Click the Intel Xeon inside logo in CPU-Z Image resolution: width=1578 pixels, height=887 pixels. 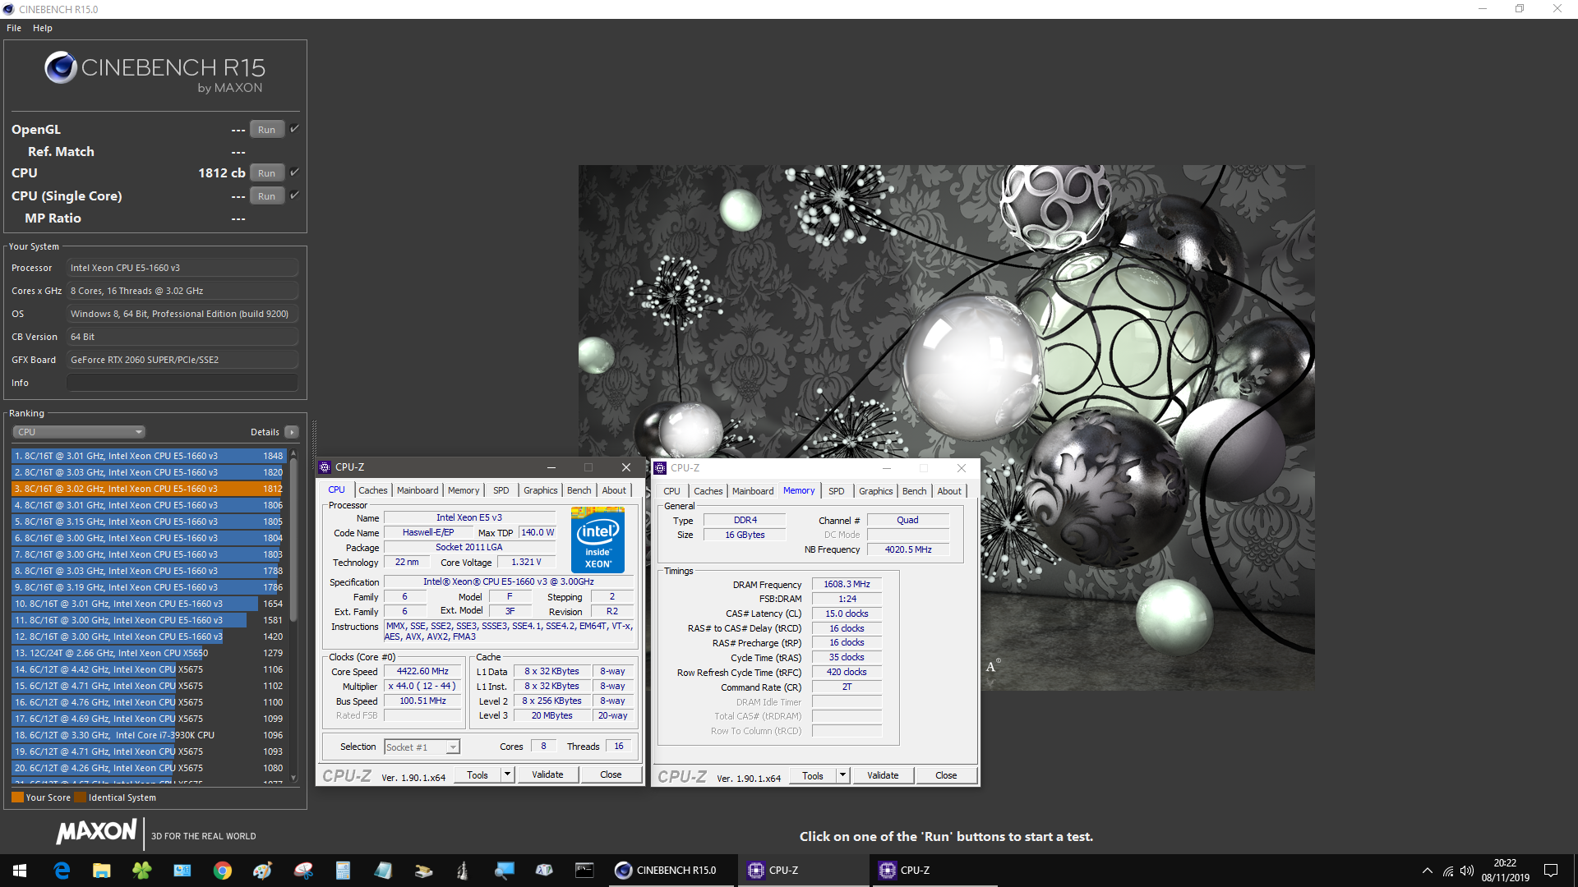point(598,540)
